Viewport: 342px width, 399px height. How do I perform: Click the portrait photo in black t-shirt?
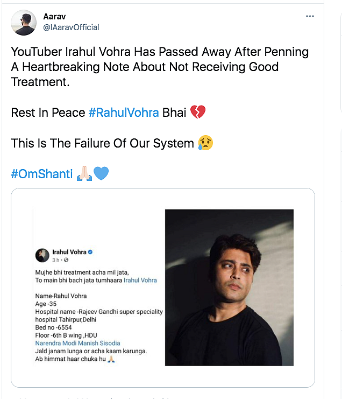point(229,288)
